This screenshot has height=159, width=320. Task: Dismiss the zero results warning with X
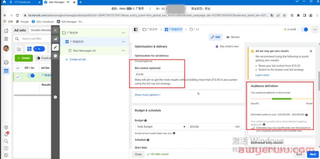point(311,51)
